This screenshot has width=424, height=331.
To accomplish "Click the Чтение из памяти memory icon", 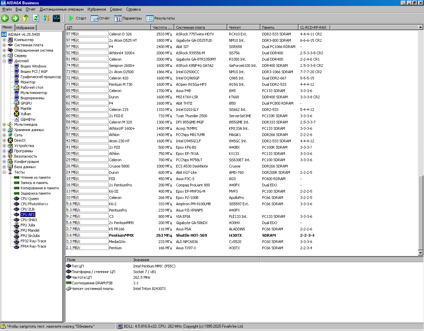I will tap(17, 177).
